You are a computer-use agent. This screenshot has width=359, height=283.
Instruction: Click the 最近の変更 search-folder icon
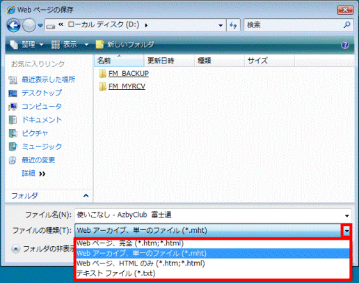[13, 160]
